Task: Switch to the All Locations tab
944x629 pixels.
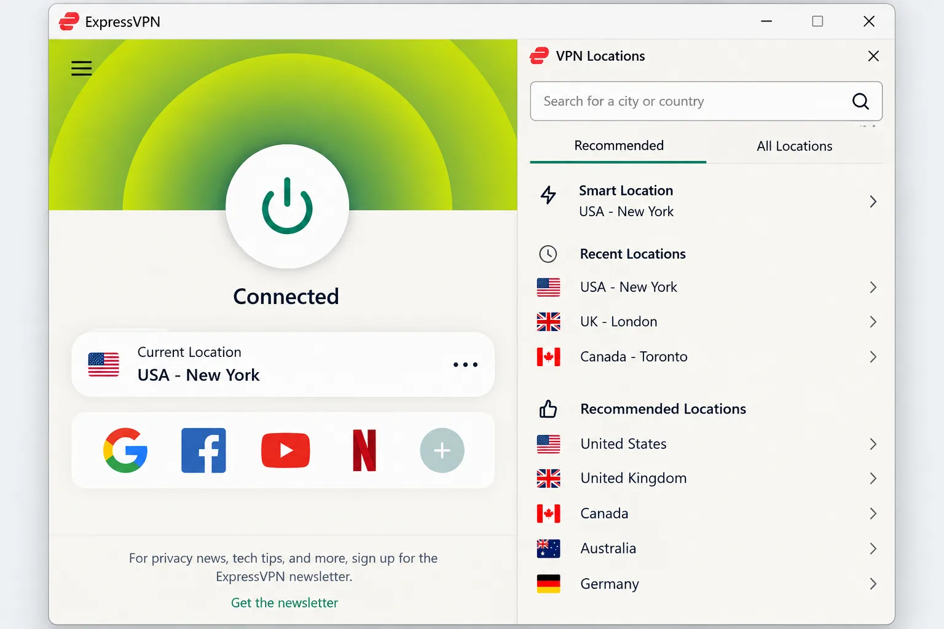Action: [794, 146]
